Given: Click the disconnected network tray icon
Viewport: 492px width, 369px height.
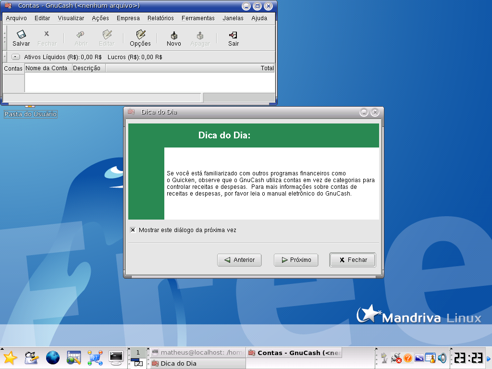Looking at the screenshot, I should (396, 357).
